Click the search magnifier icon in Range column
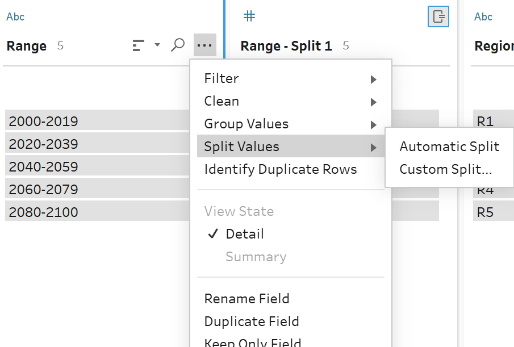This screenshot has height=347, width=514. tap(178, 45)
